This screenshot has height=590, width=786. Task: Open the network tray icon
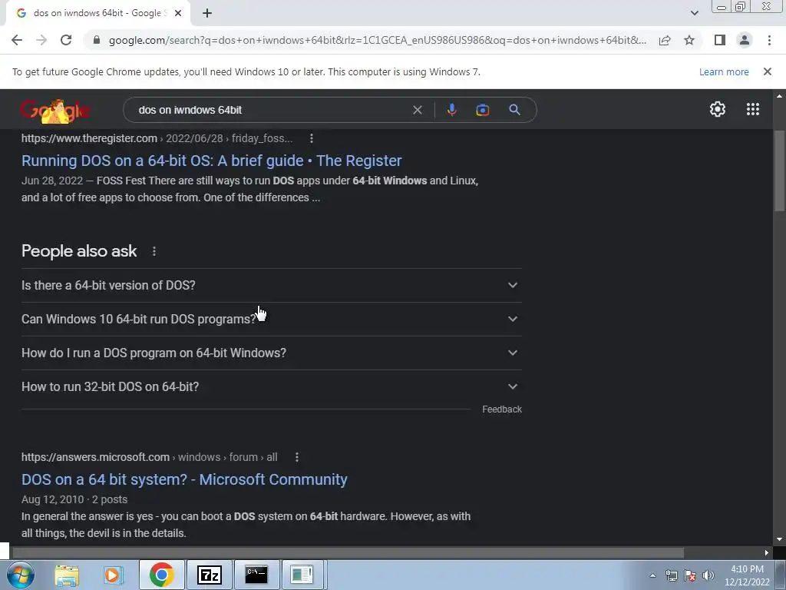pyautogui.click(x=671, y=575)
